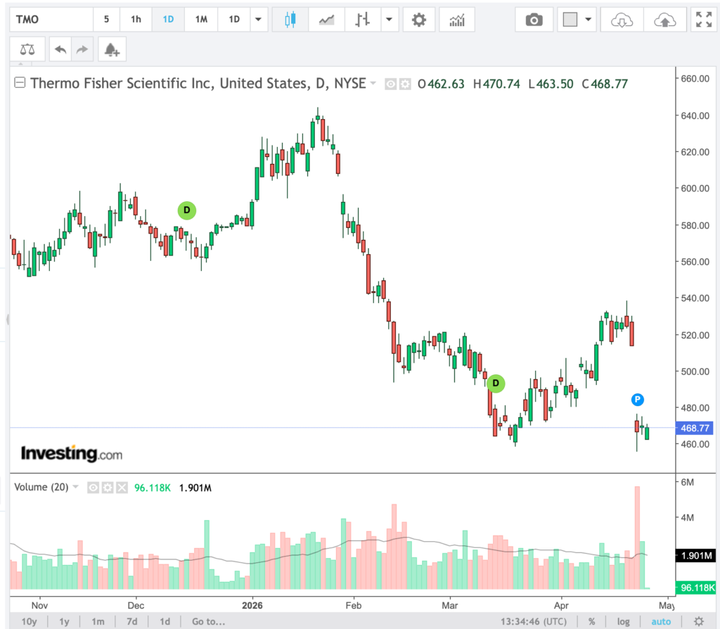
Task: Select the candlestick chart style icon
Action: pyautogui.click(x=290, y=20)
